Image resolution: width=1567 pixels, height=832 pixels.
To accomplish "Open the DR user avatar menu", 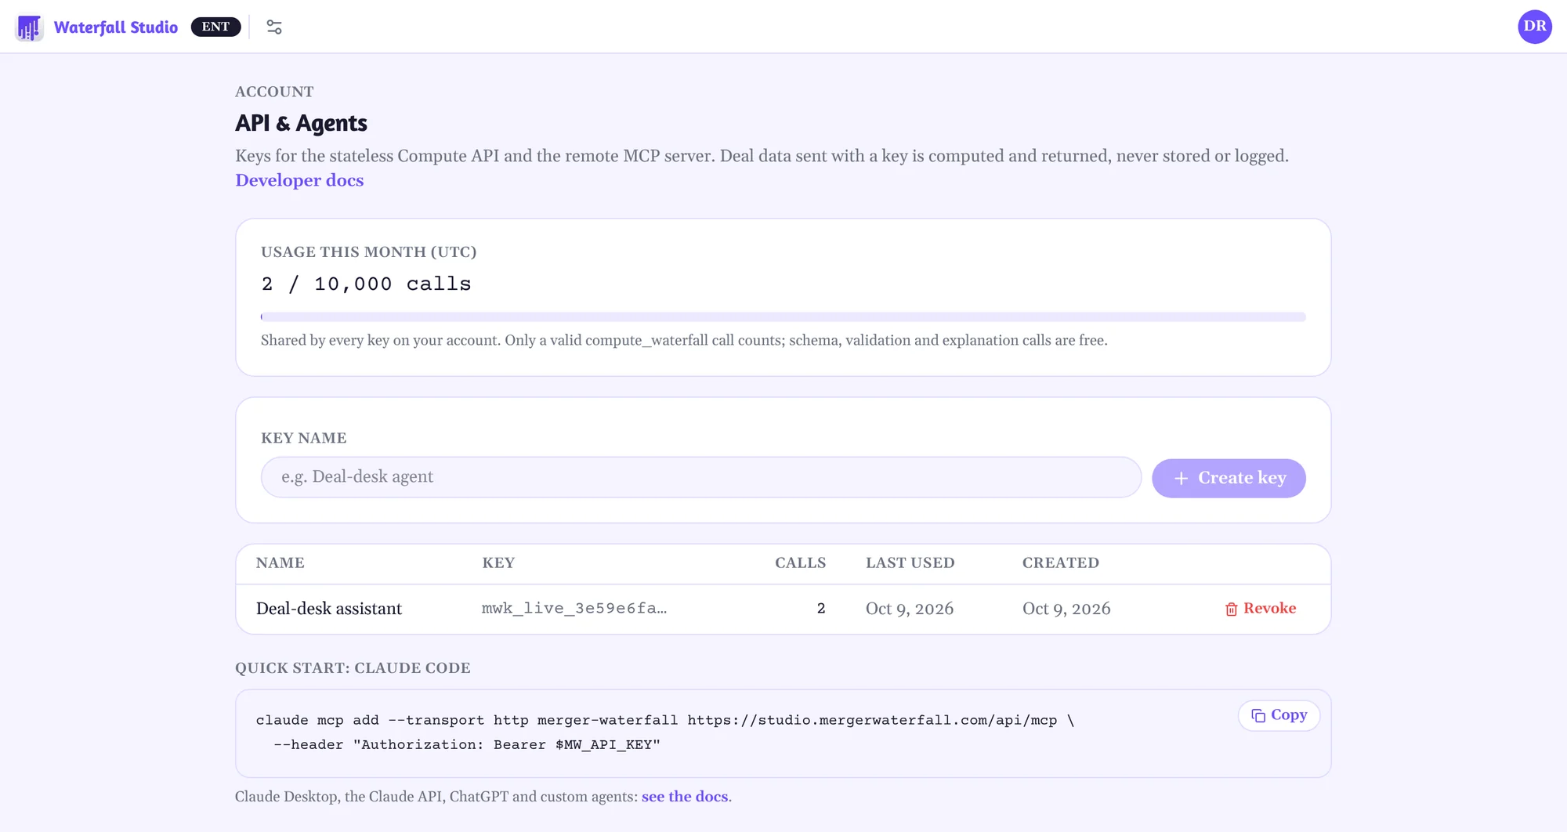I will pyautogui.click(x=1534, y=27).
